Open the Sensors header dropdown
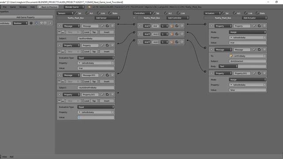 pyautogui.click(x=65, y=13)
